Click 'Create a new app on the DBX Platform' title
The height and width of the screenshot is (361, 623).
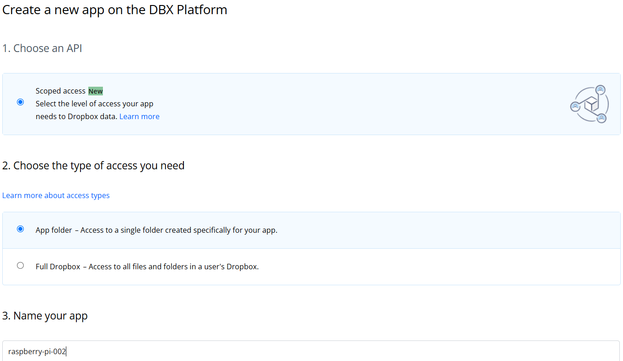(115, 10)
